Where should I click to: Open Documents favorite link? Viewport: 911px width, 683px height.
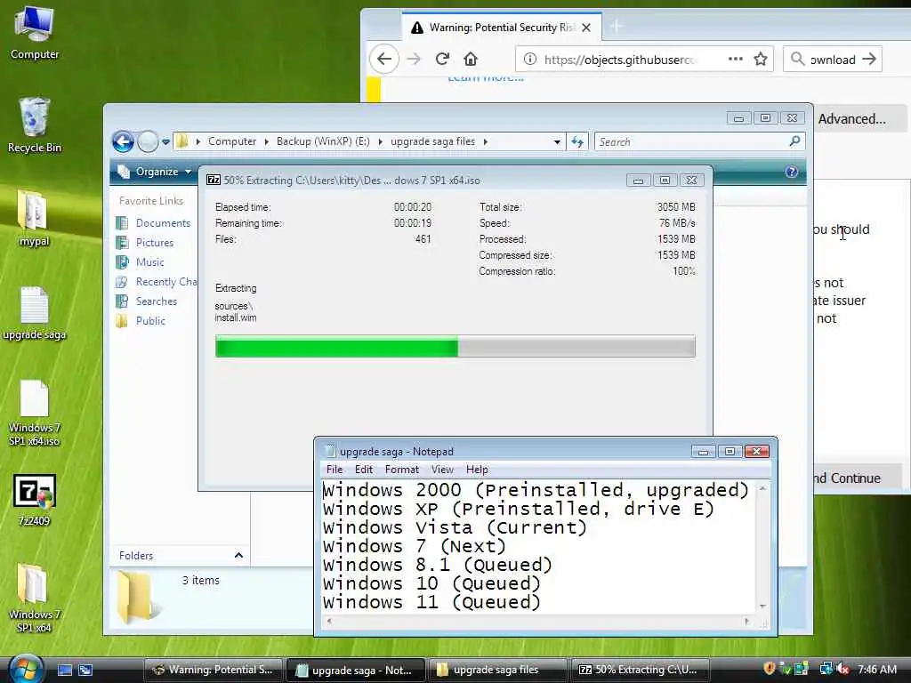163,223
